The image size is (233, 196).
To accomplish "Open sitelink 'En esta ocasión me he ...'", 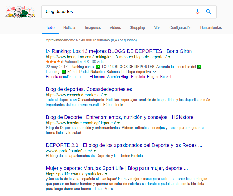I will 66,77.
